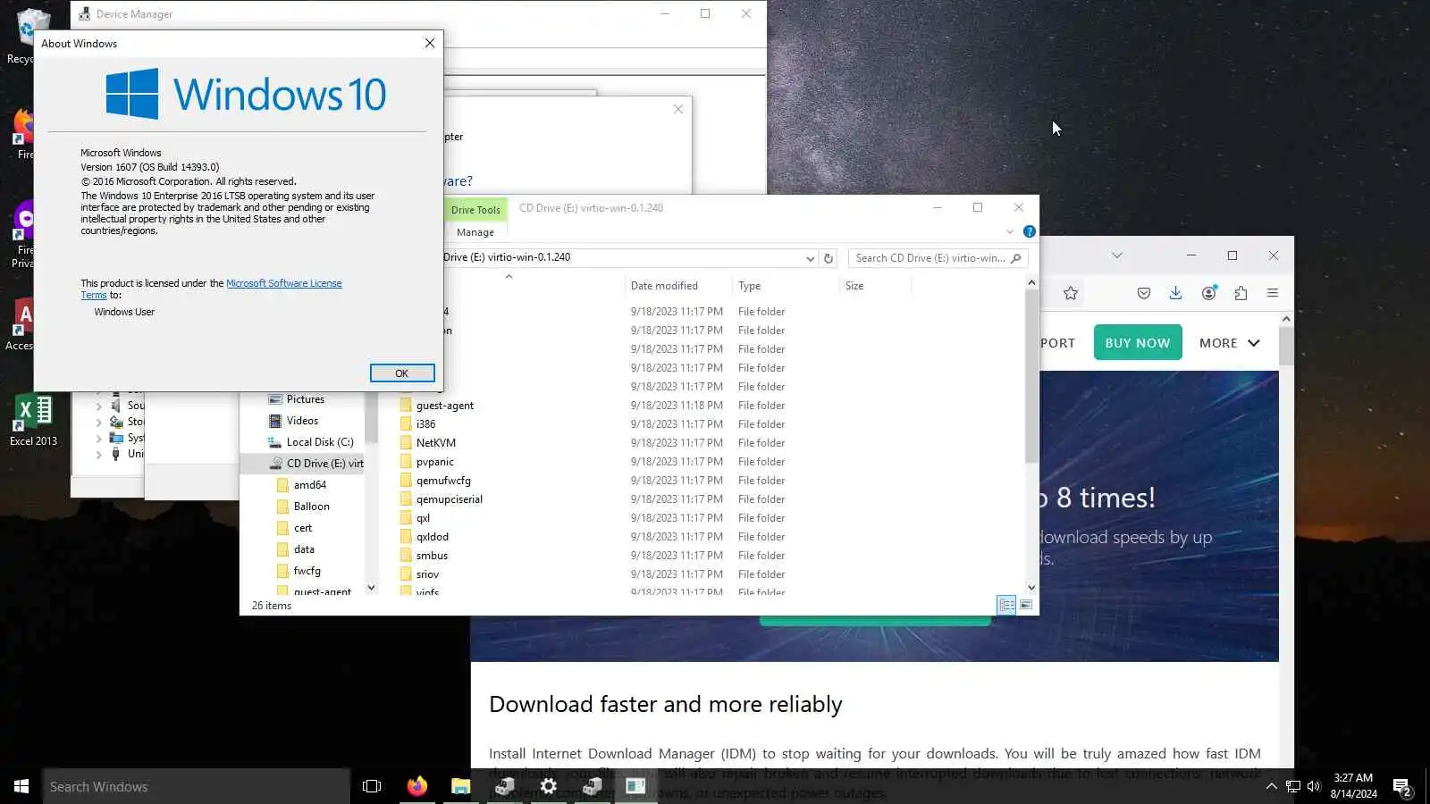
Task: Select the pvpanic folder in the file list
Action: [x=435, y=462]
